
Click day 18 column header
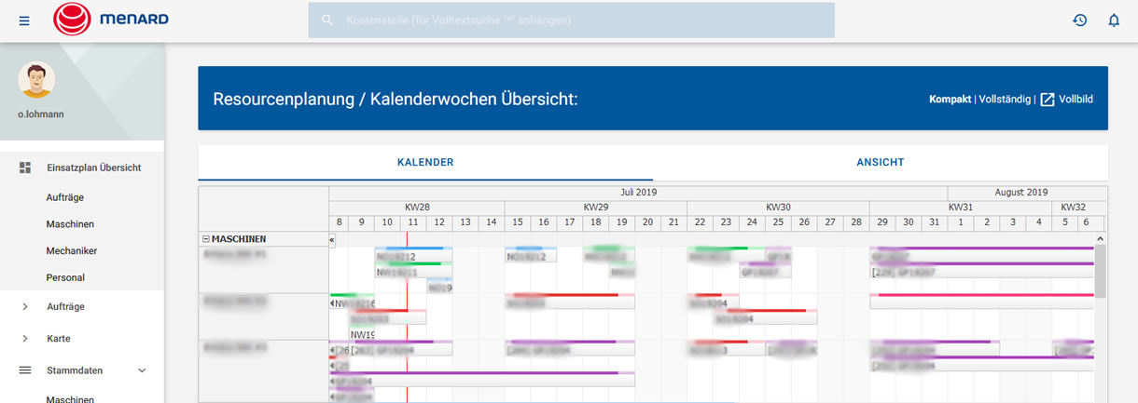(x=596, y=223)
